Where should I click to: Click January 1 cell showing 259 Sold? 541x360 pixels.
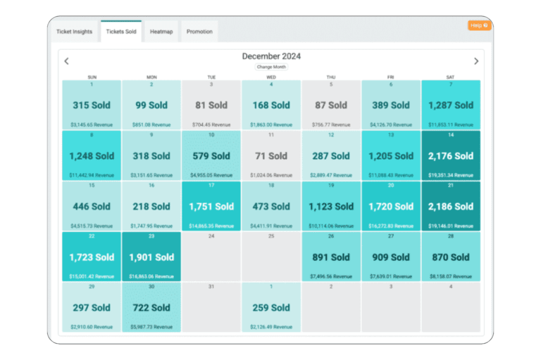click(271, 308)
